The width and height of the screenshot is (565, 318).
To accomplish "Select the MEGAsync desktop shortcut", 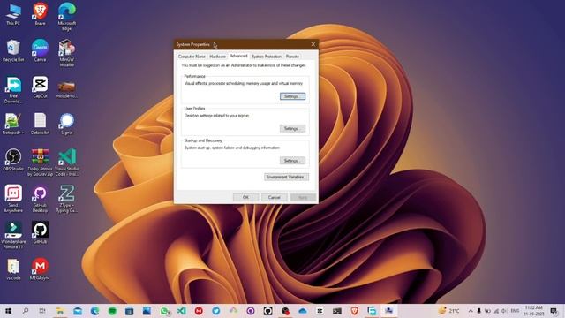I will click(40, 269).
